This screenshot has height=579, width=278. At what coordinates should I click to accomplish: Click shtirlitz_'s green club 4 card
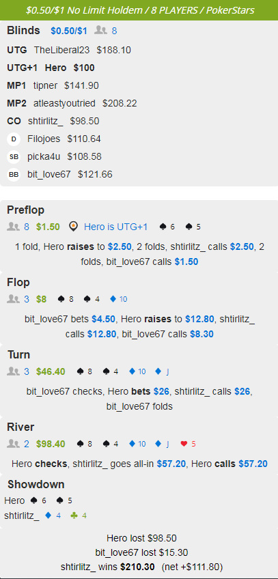(79, 515)
